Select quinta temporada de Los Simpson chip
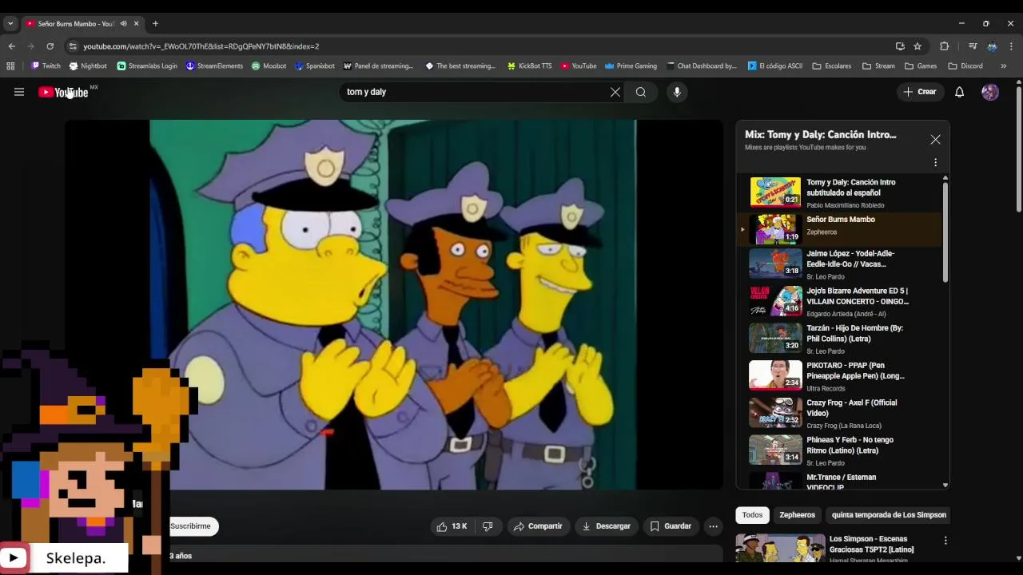Screen dimensions: 1023x575 pyautogui.click(x=889, y=515)
